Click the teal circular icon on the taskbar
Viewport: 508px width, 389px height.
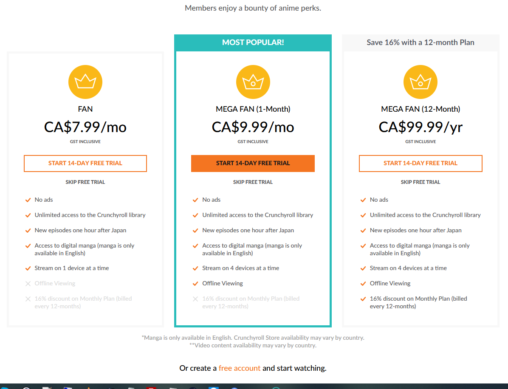276,388
